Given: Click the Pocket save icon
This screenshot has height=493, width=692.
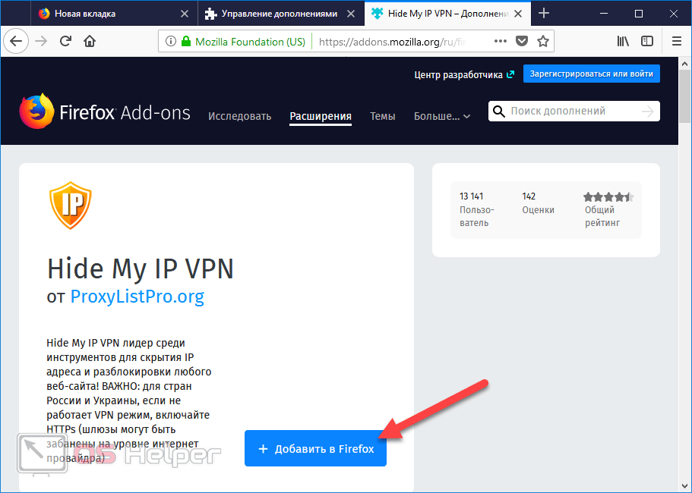Looking at the screenshot, I should point(522,42).
